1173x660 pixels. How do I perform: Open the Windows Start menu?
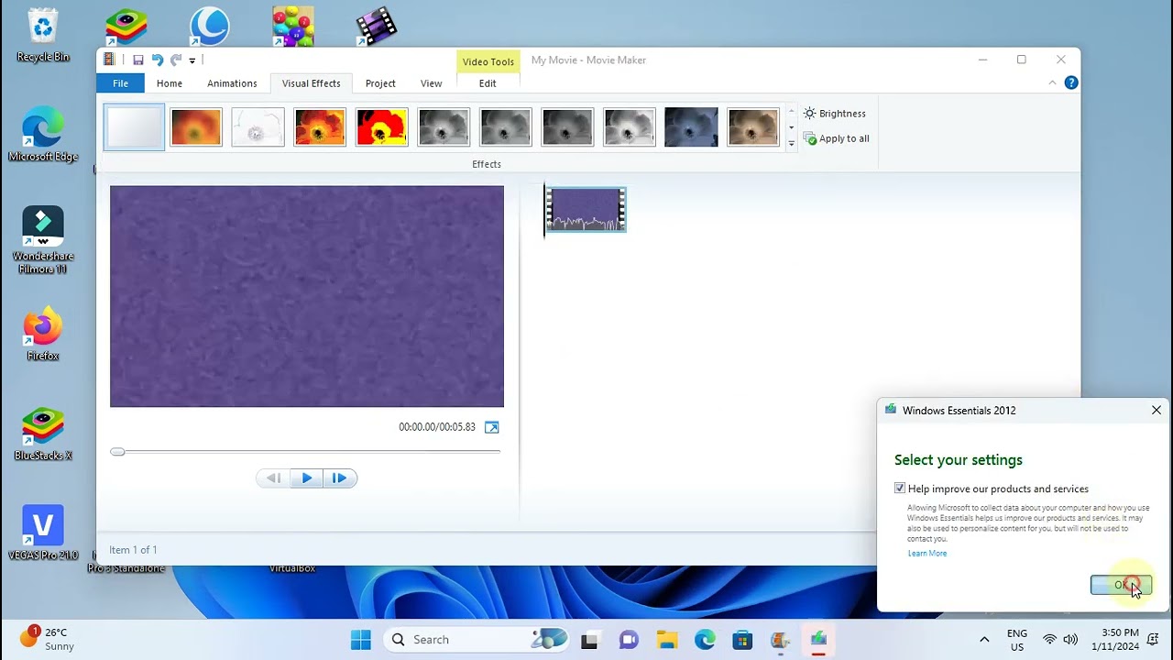pos(361,640)
